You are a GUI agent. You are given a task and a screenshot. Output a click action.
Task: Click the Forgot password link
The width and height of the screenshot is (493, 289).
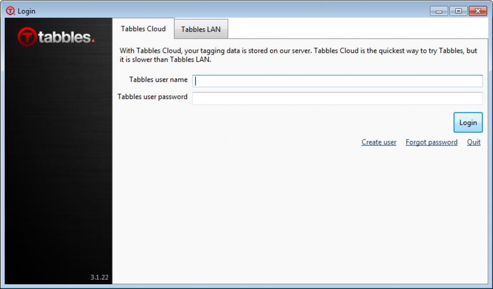pyautogui.click(x=431, y=142)
